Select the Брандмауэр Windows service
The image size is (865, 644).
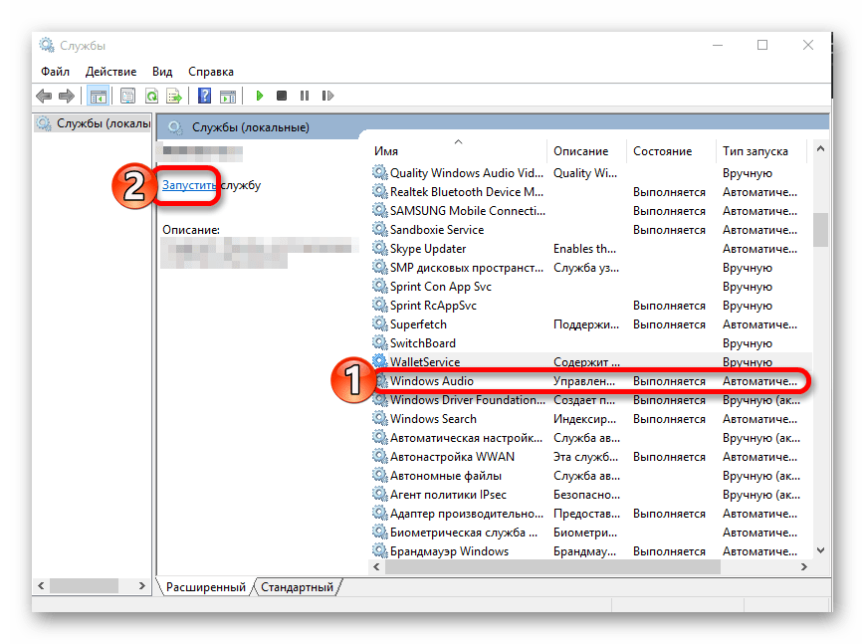590,551
